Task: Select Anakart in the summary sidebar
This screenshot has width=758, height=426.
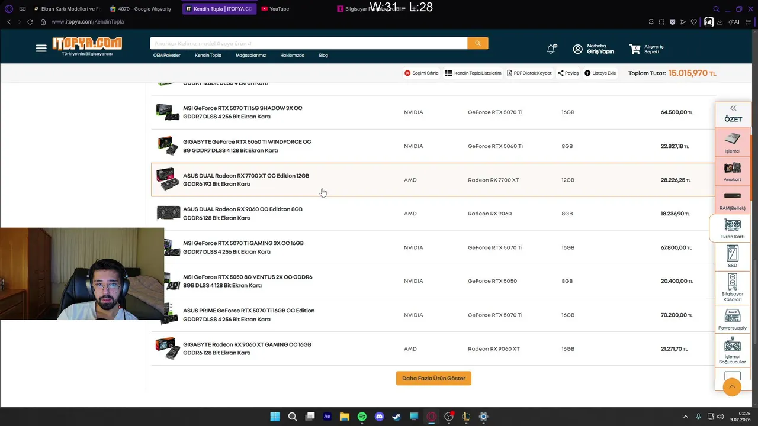Action: coord(733,172)
